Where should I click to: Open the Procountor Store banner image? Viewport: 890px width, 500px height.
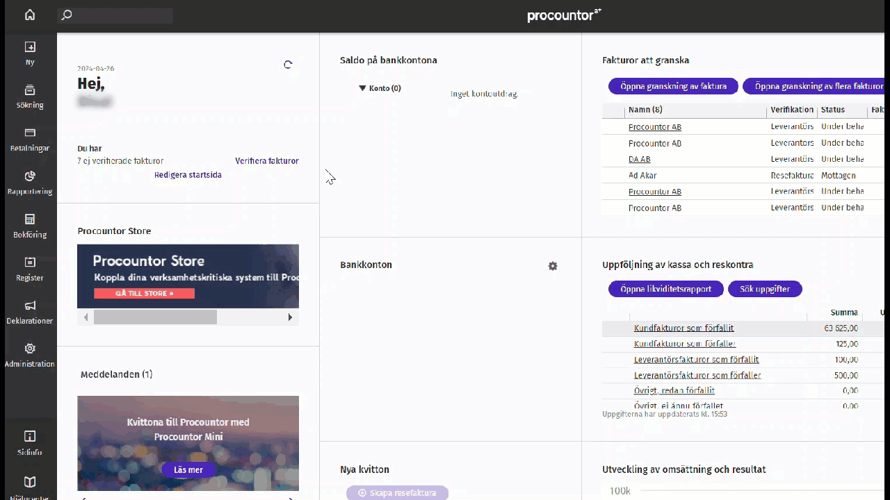tap(188, 276)
